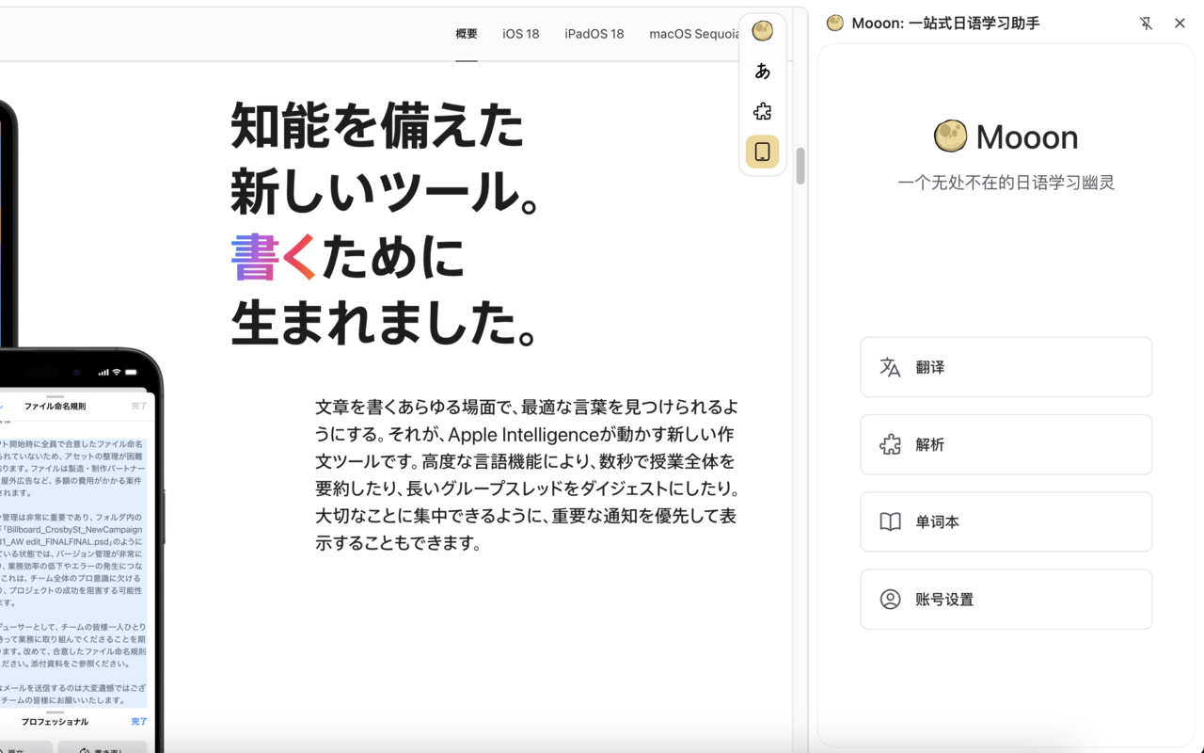
Task: Click the paragraph mentioning Apple Intelligence
Action: coord(529,475)
